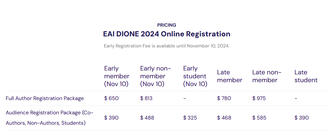
Task: Click the Late non-member column header
Action: 267,76
